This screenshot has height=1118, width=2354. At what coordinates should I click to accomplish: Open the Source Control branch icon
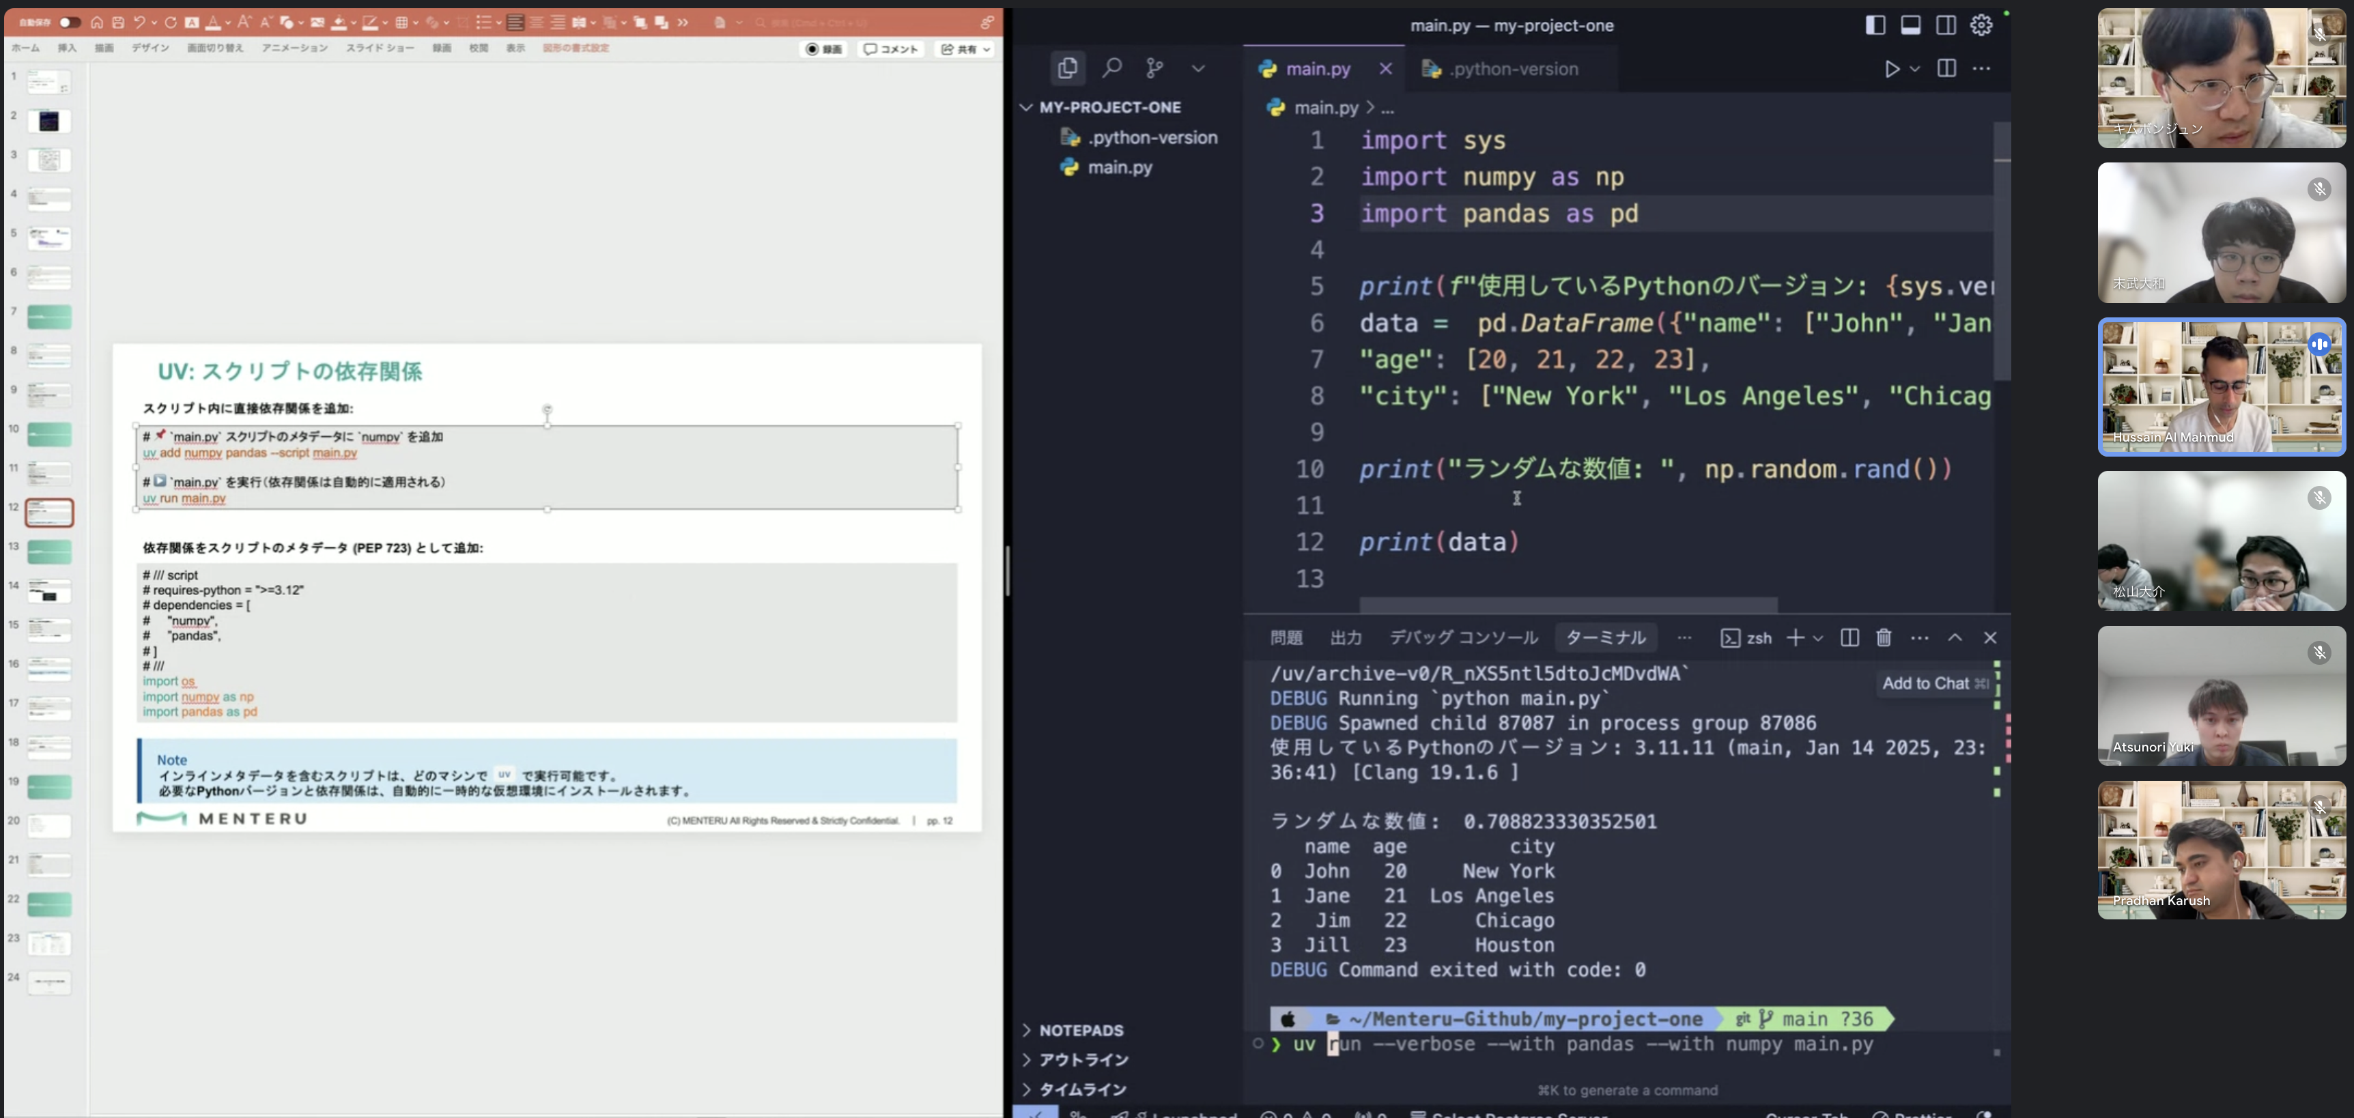coord(1155,68)
